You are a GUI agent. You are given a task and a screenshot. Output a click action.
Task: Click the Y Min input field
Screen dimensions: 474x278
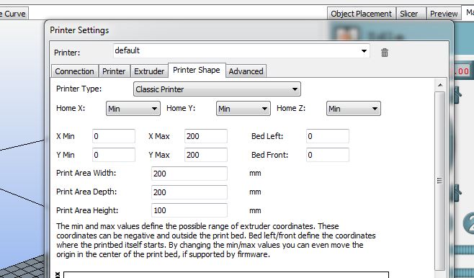(114, 155)
